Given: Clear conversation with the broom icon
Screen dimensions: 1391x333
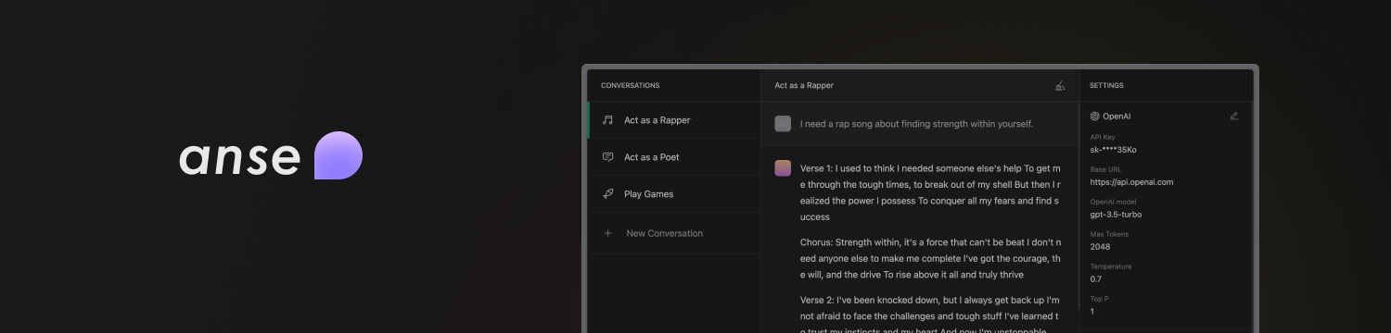Looking at the screenshot, I should [x=1061, y=85].
